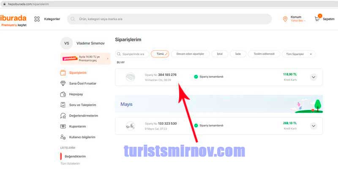Click the shopping cart Sepetim icon
The height and width of the screenshot is (170, 338).
(317, 19)
